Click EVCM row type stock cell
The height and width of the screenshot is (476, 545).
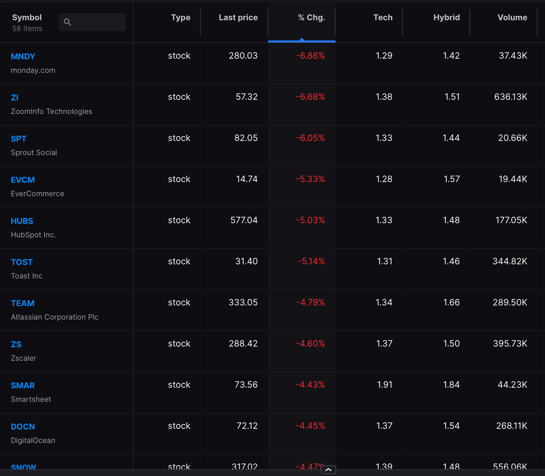pyautogui.click(x=179, y=179)
